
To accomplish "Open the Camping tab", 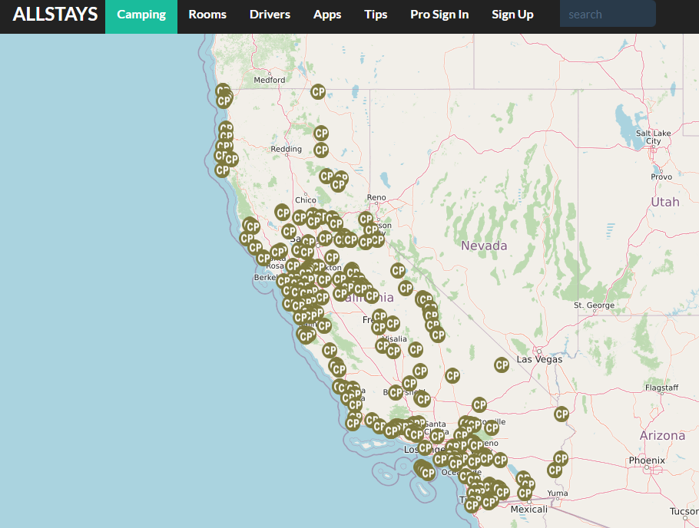I will tap(141, 16).
